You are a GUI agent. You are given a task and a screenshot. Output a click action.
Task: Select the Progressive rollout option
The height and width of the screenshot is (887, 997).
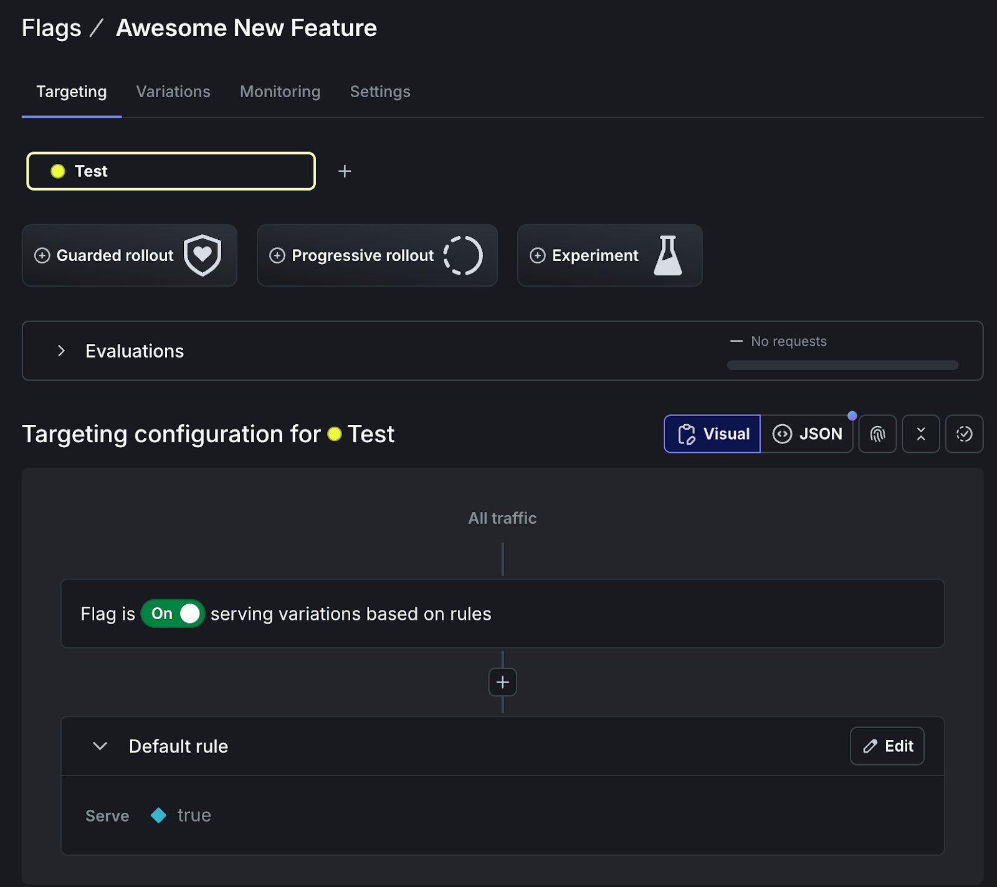click(376, 255)
